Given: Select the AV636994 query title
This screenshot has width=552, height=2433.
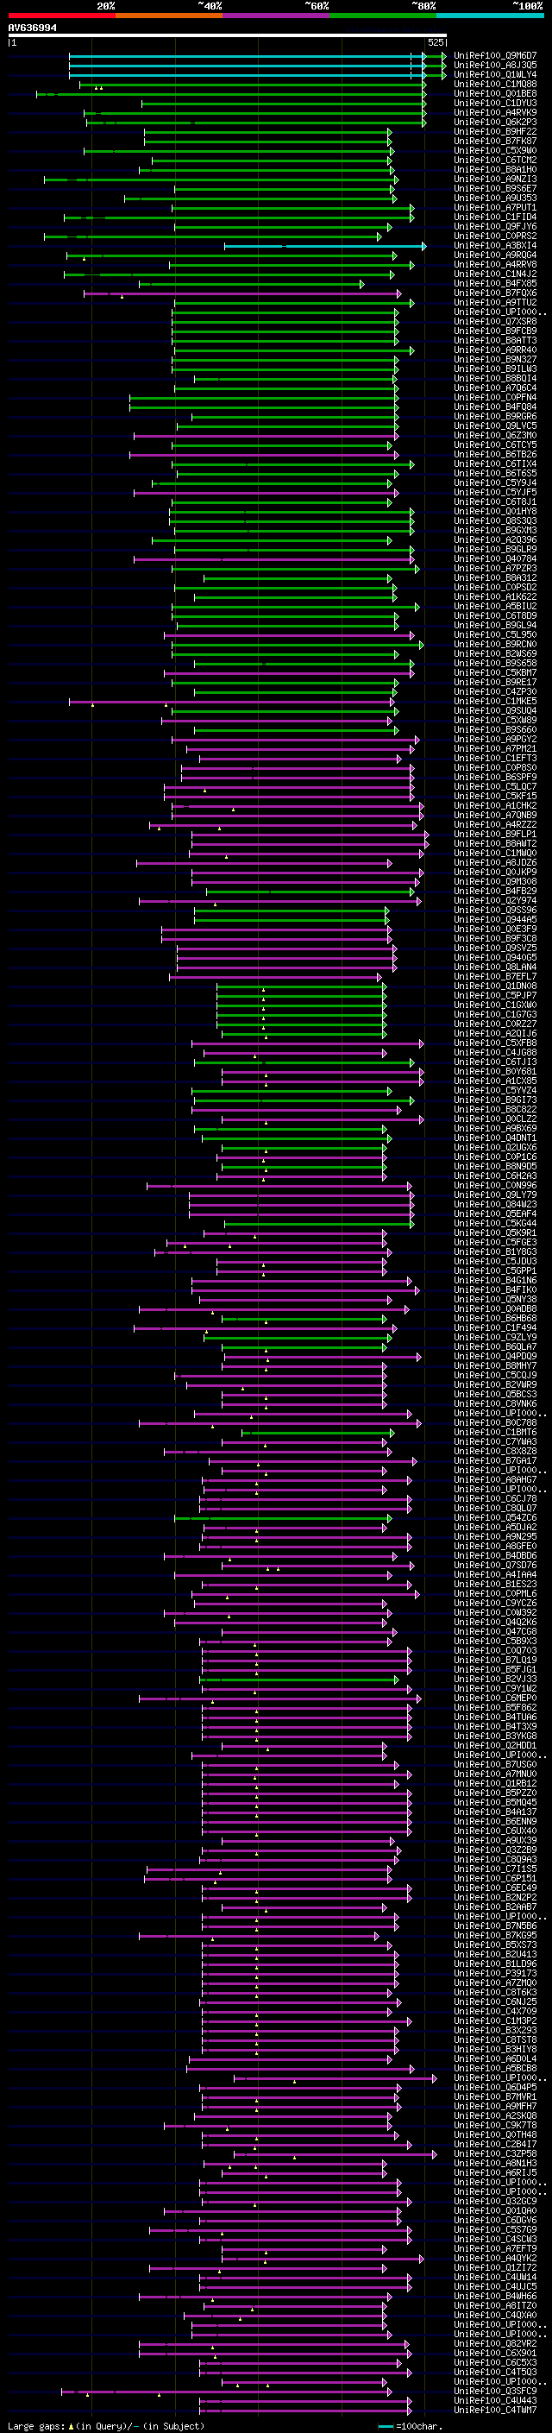Looking at the screenshot, I should tap(32, 28).
